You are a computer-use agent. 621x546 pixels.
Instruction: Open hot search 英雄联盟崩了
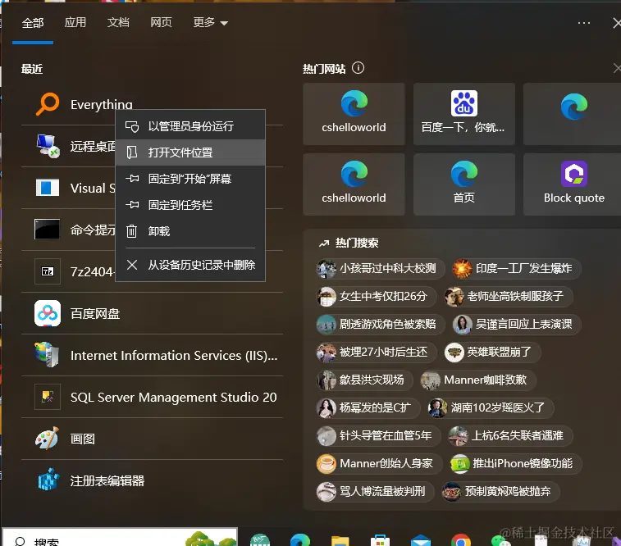(x=492, y=353)
